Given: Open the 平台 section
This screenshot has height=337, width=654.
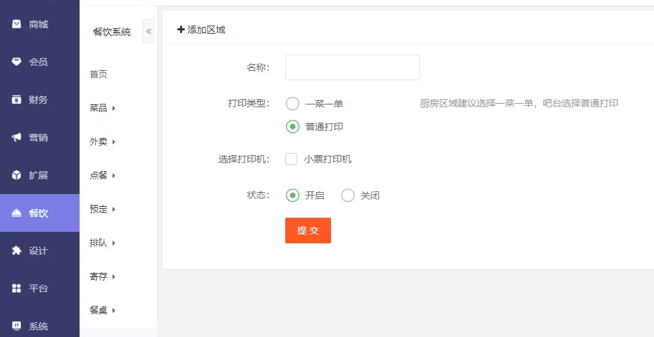Looking at the screenshot, I should (x=40, y=288).
